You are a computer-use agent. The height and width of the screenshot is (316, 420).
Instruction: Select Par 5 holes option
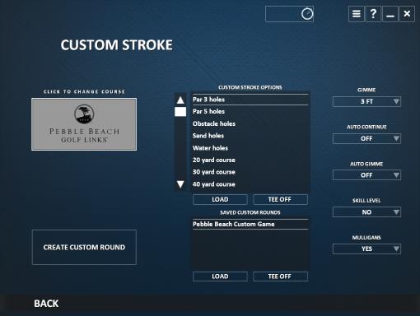pos(250,111)
